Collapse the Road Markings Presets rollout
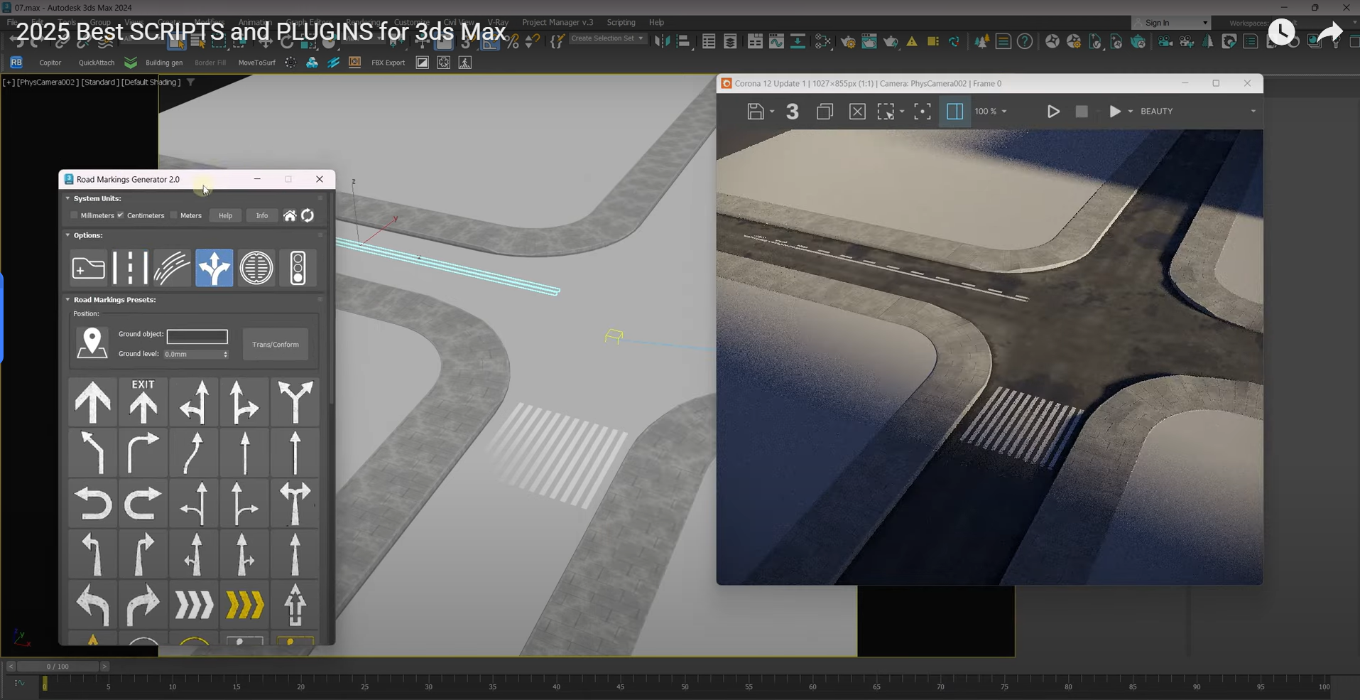The height and width of the screenshot is (700, 1360). pyautogui.click(x=67, y=300)
